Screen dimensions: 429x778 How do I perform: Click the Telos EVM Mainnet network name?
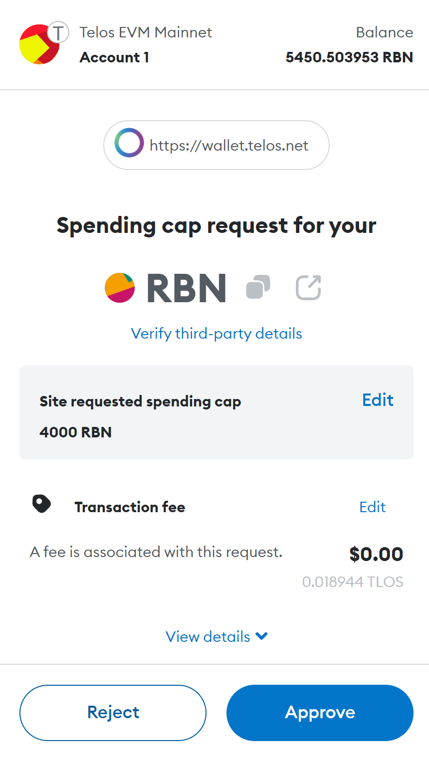click(146, 32)
